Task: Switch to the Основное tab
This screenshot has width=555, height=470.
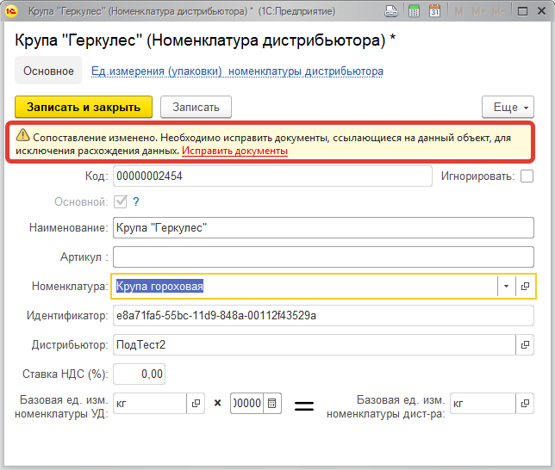Action: 48,71
